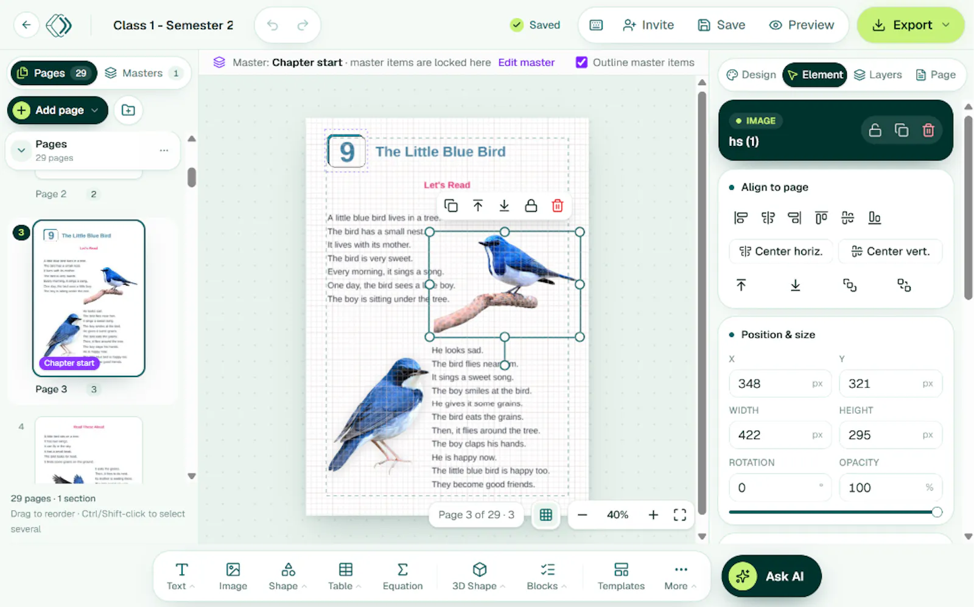Duplicate icon in IMAGE panel header
The width and height of the screenshot is (974, 607).
coord(902,130)
